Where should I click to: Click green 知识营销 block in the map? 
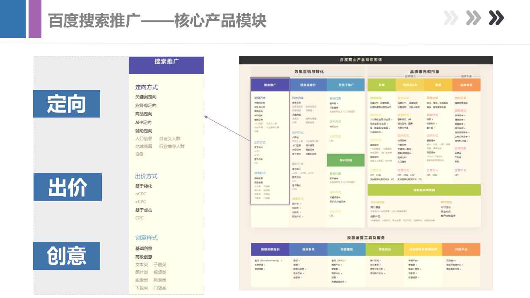[x=346, y=160]
